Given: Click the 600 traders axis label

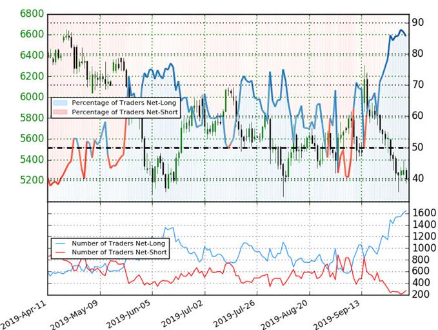Looking at the screenshot, I should pos(421,271).
